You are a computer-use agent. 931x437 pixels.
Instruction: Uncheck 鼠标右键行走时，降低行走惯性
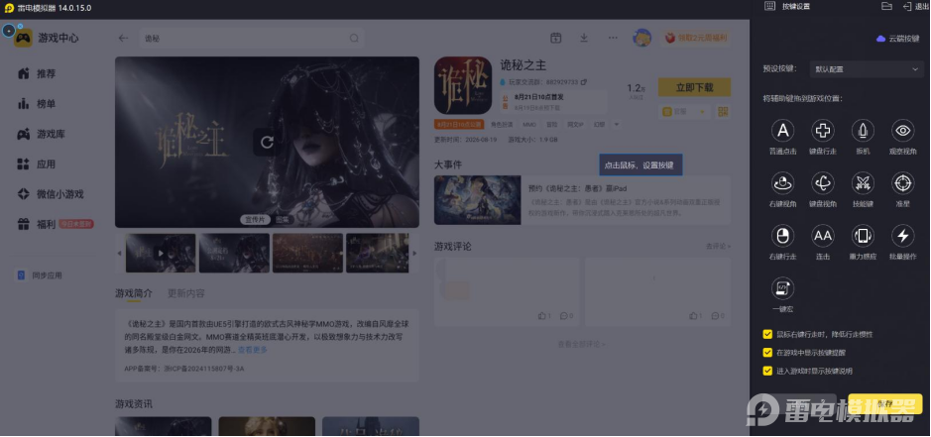767,334
